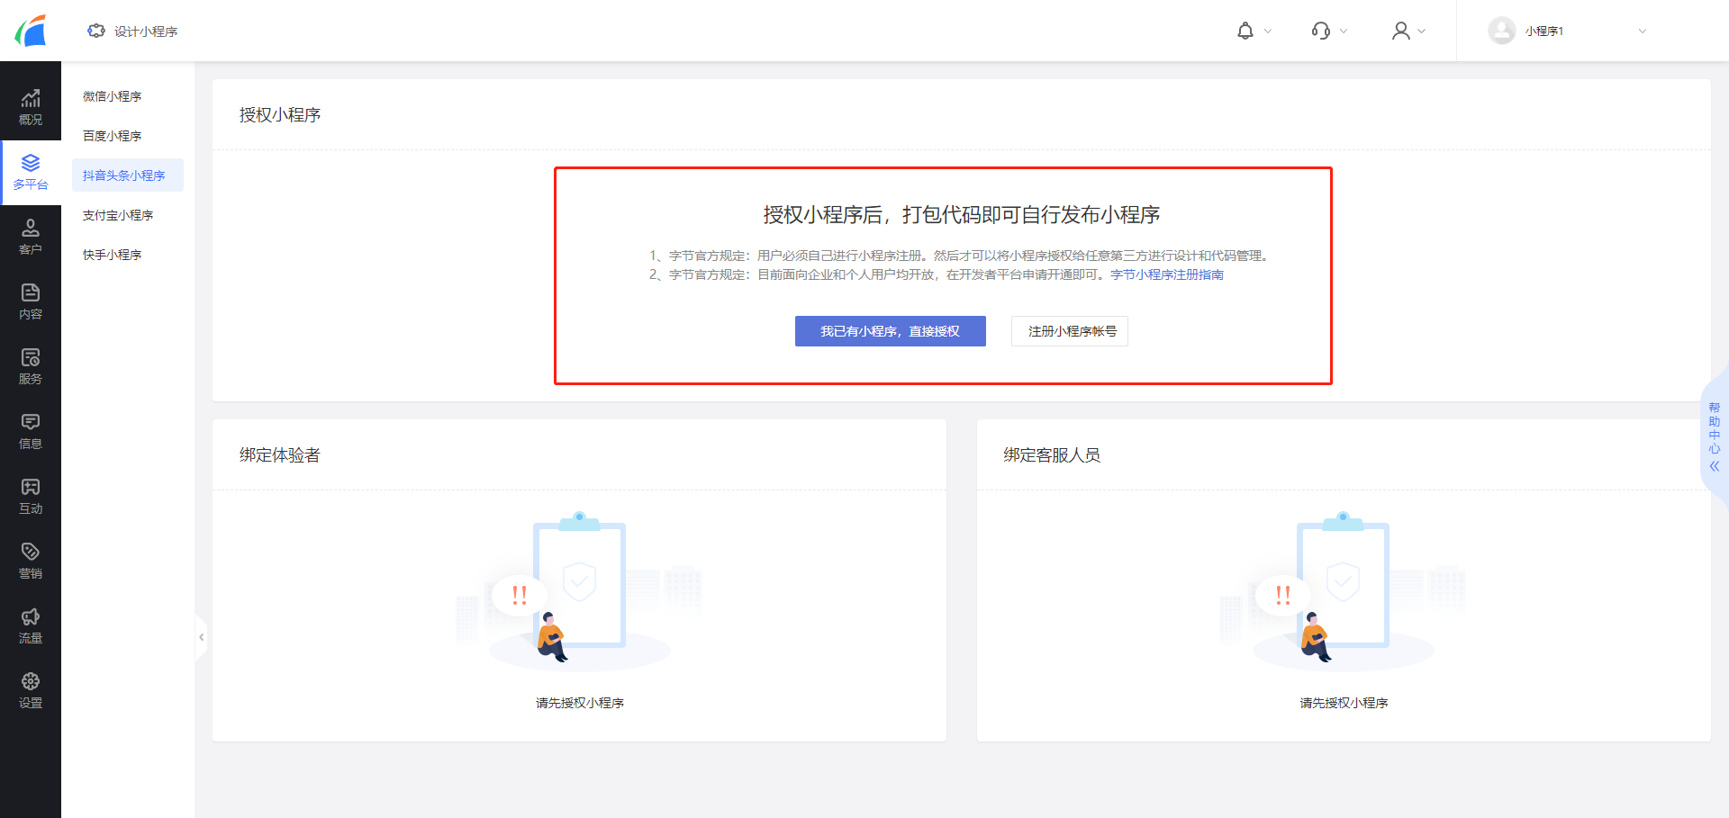Click the user account person icon

pyautogui.click(x=1400, y=31)
